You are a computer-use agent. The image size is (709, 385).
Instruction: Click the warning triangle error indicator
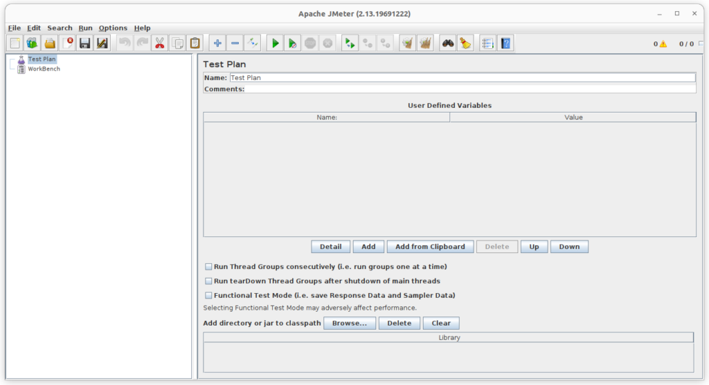point(663,44)
